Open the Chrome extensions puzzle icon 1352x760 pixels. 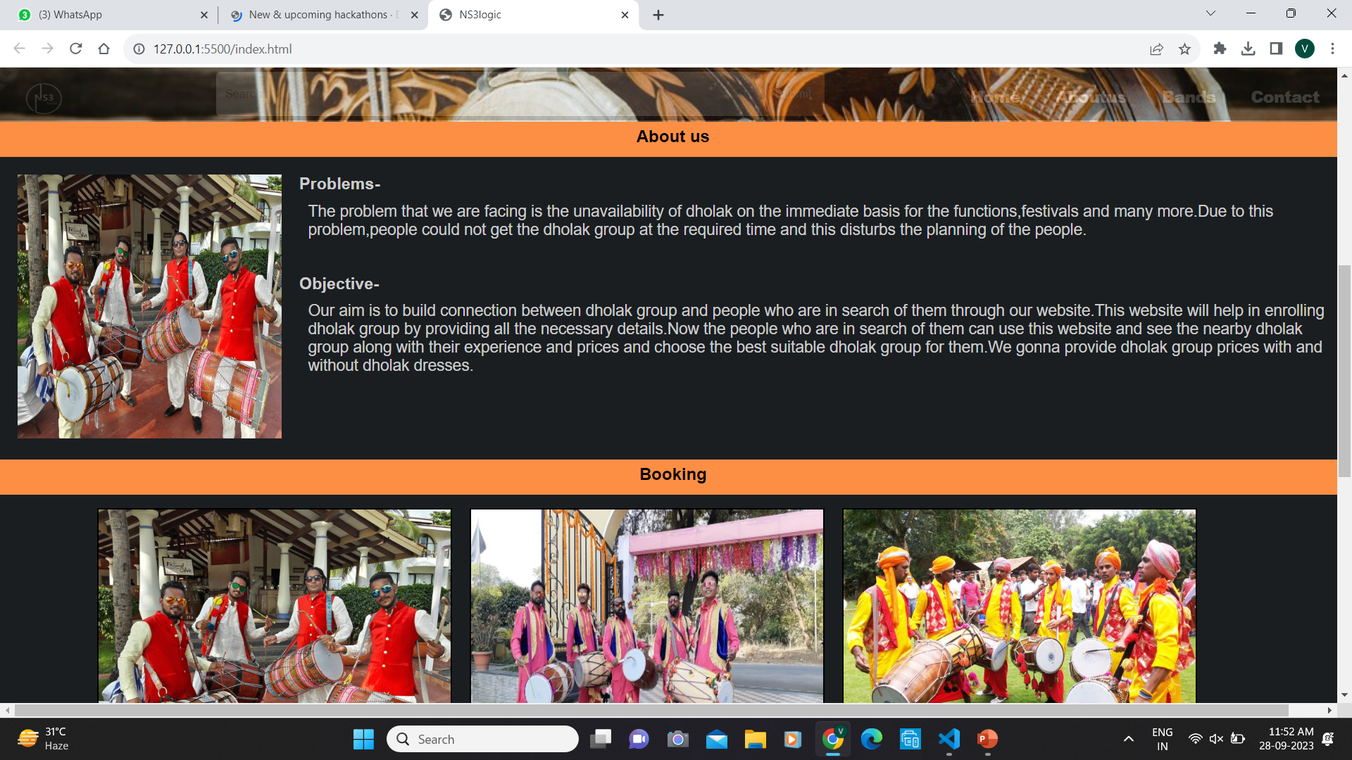point(1220,49)
